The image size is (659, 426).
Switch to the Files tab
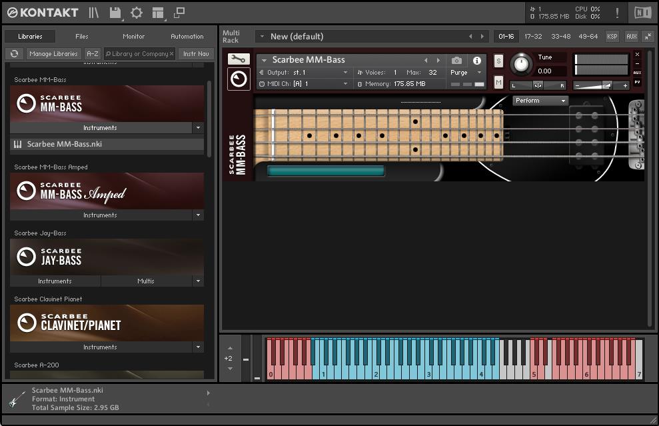click(81, 37)
